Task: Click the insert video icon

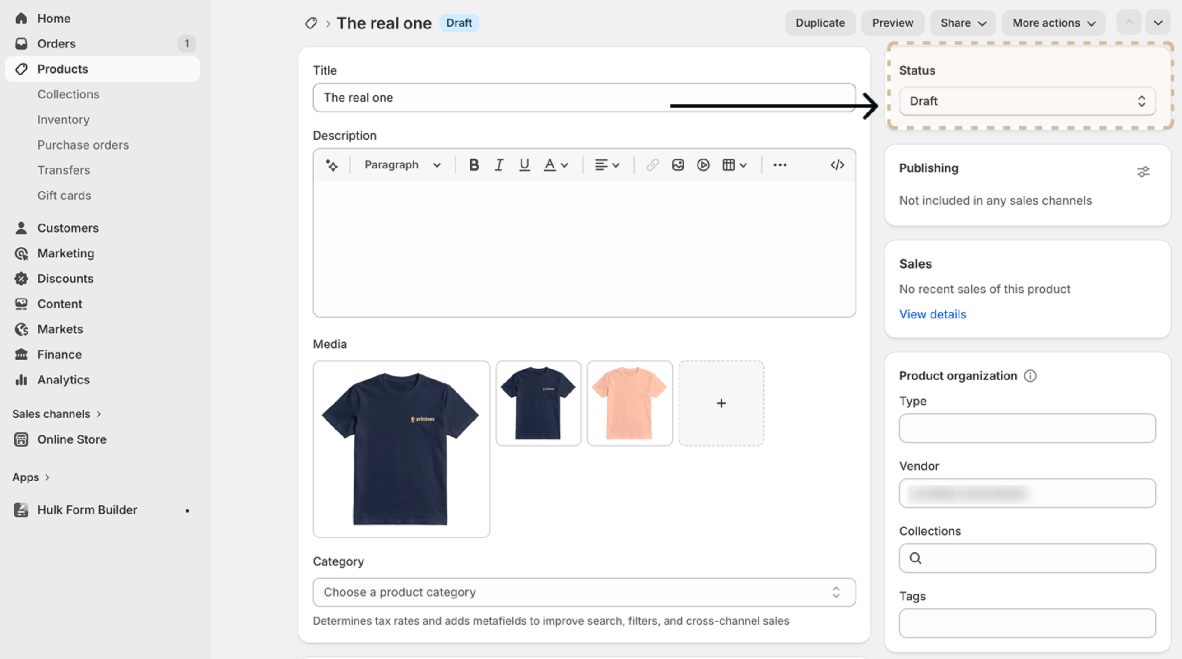Action: click(703, 165)
